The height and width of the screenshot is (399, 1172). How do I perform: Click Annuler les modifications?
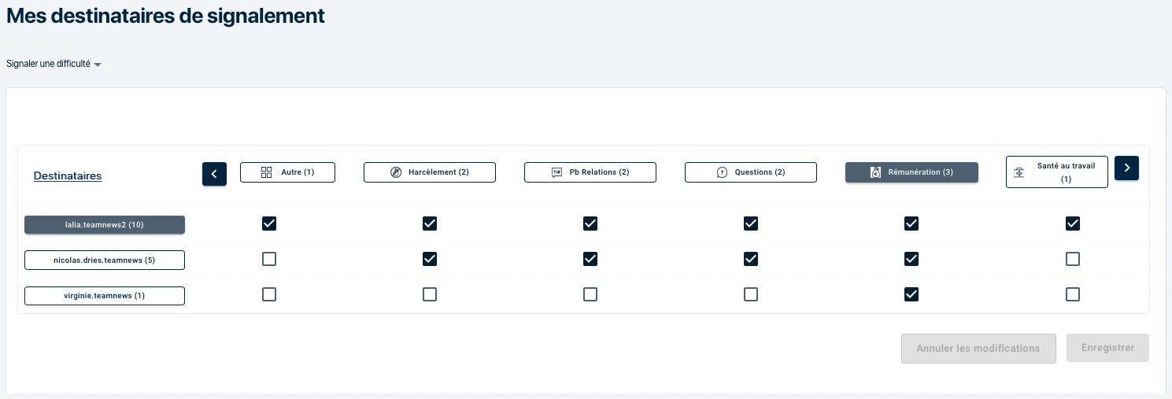tap(978, 348)
